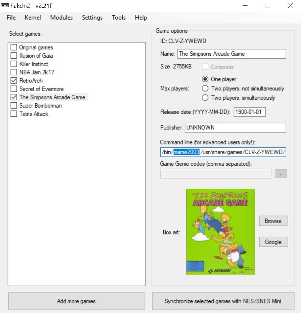The image size is (301, 313).
Task: Open the Tools menu
Action: [119, 18]
